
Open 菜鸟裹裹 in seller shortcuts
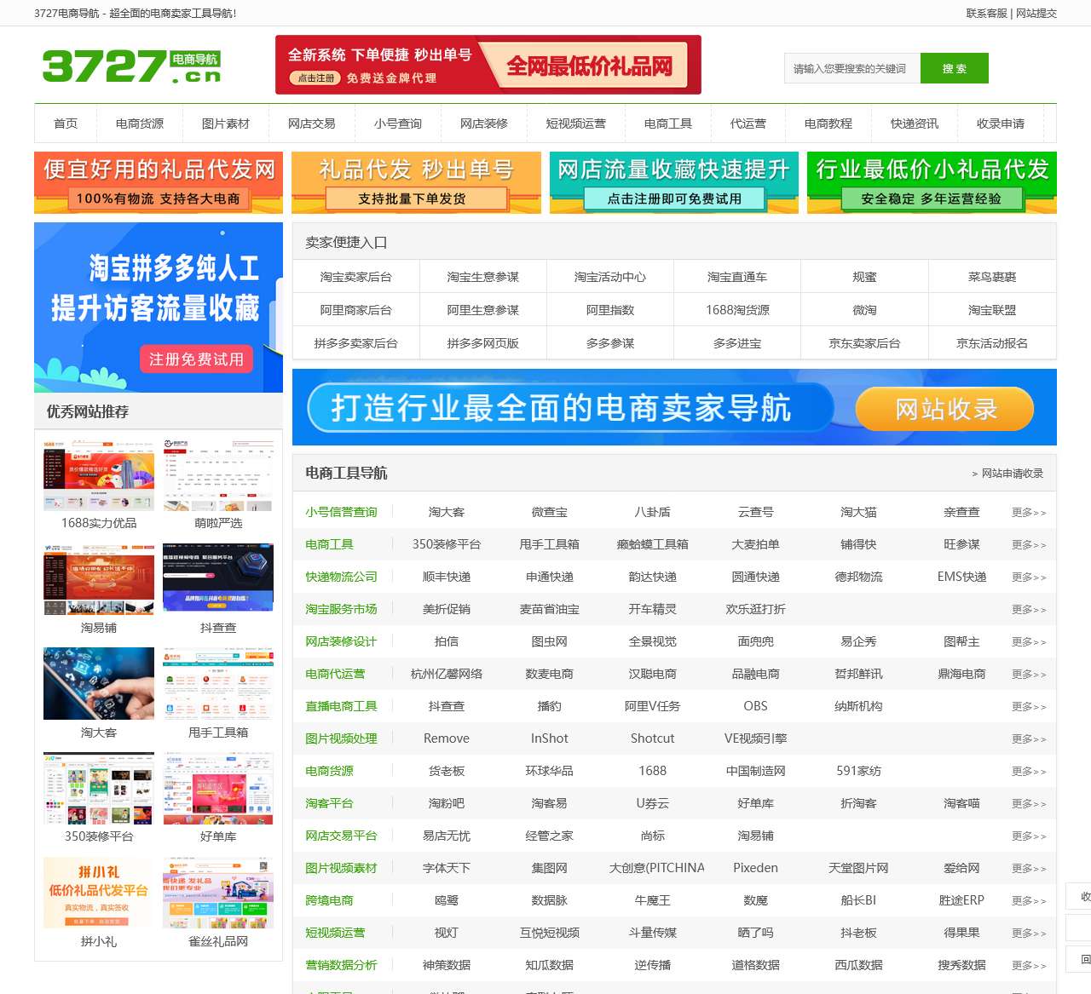[992, 277]
